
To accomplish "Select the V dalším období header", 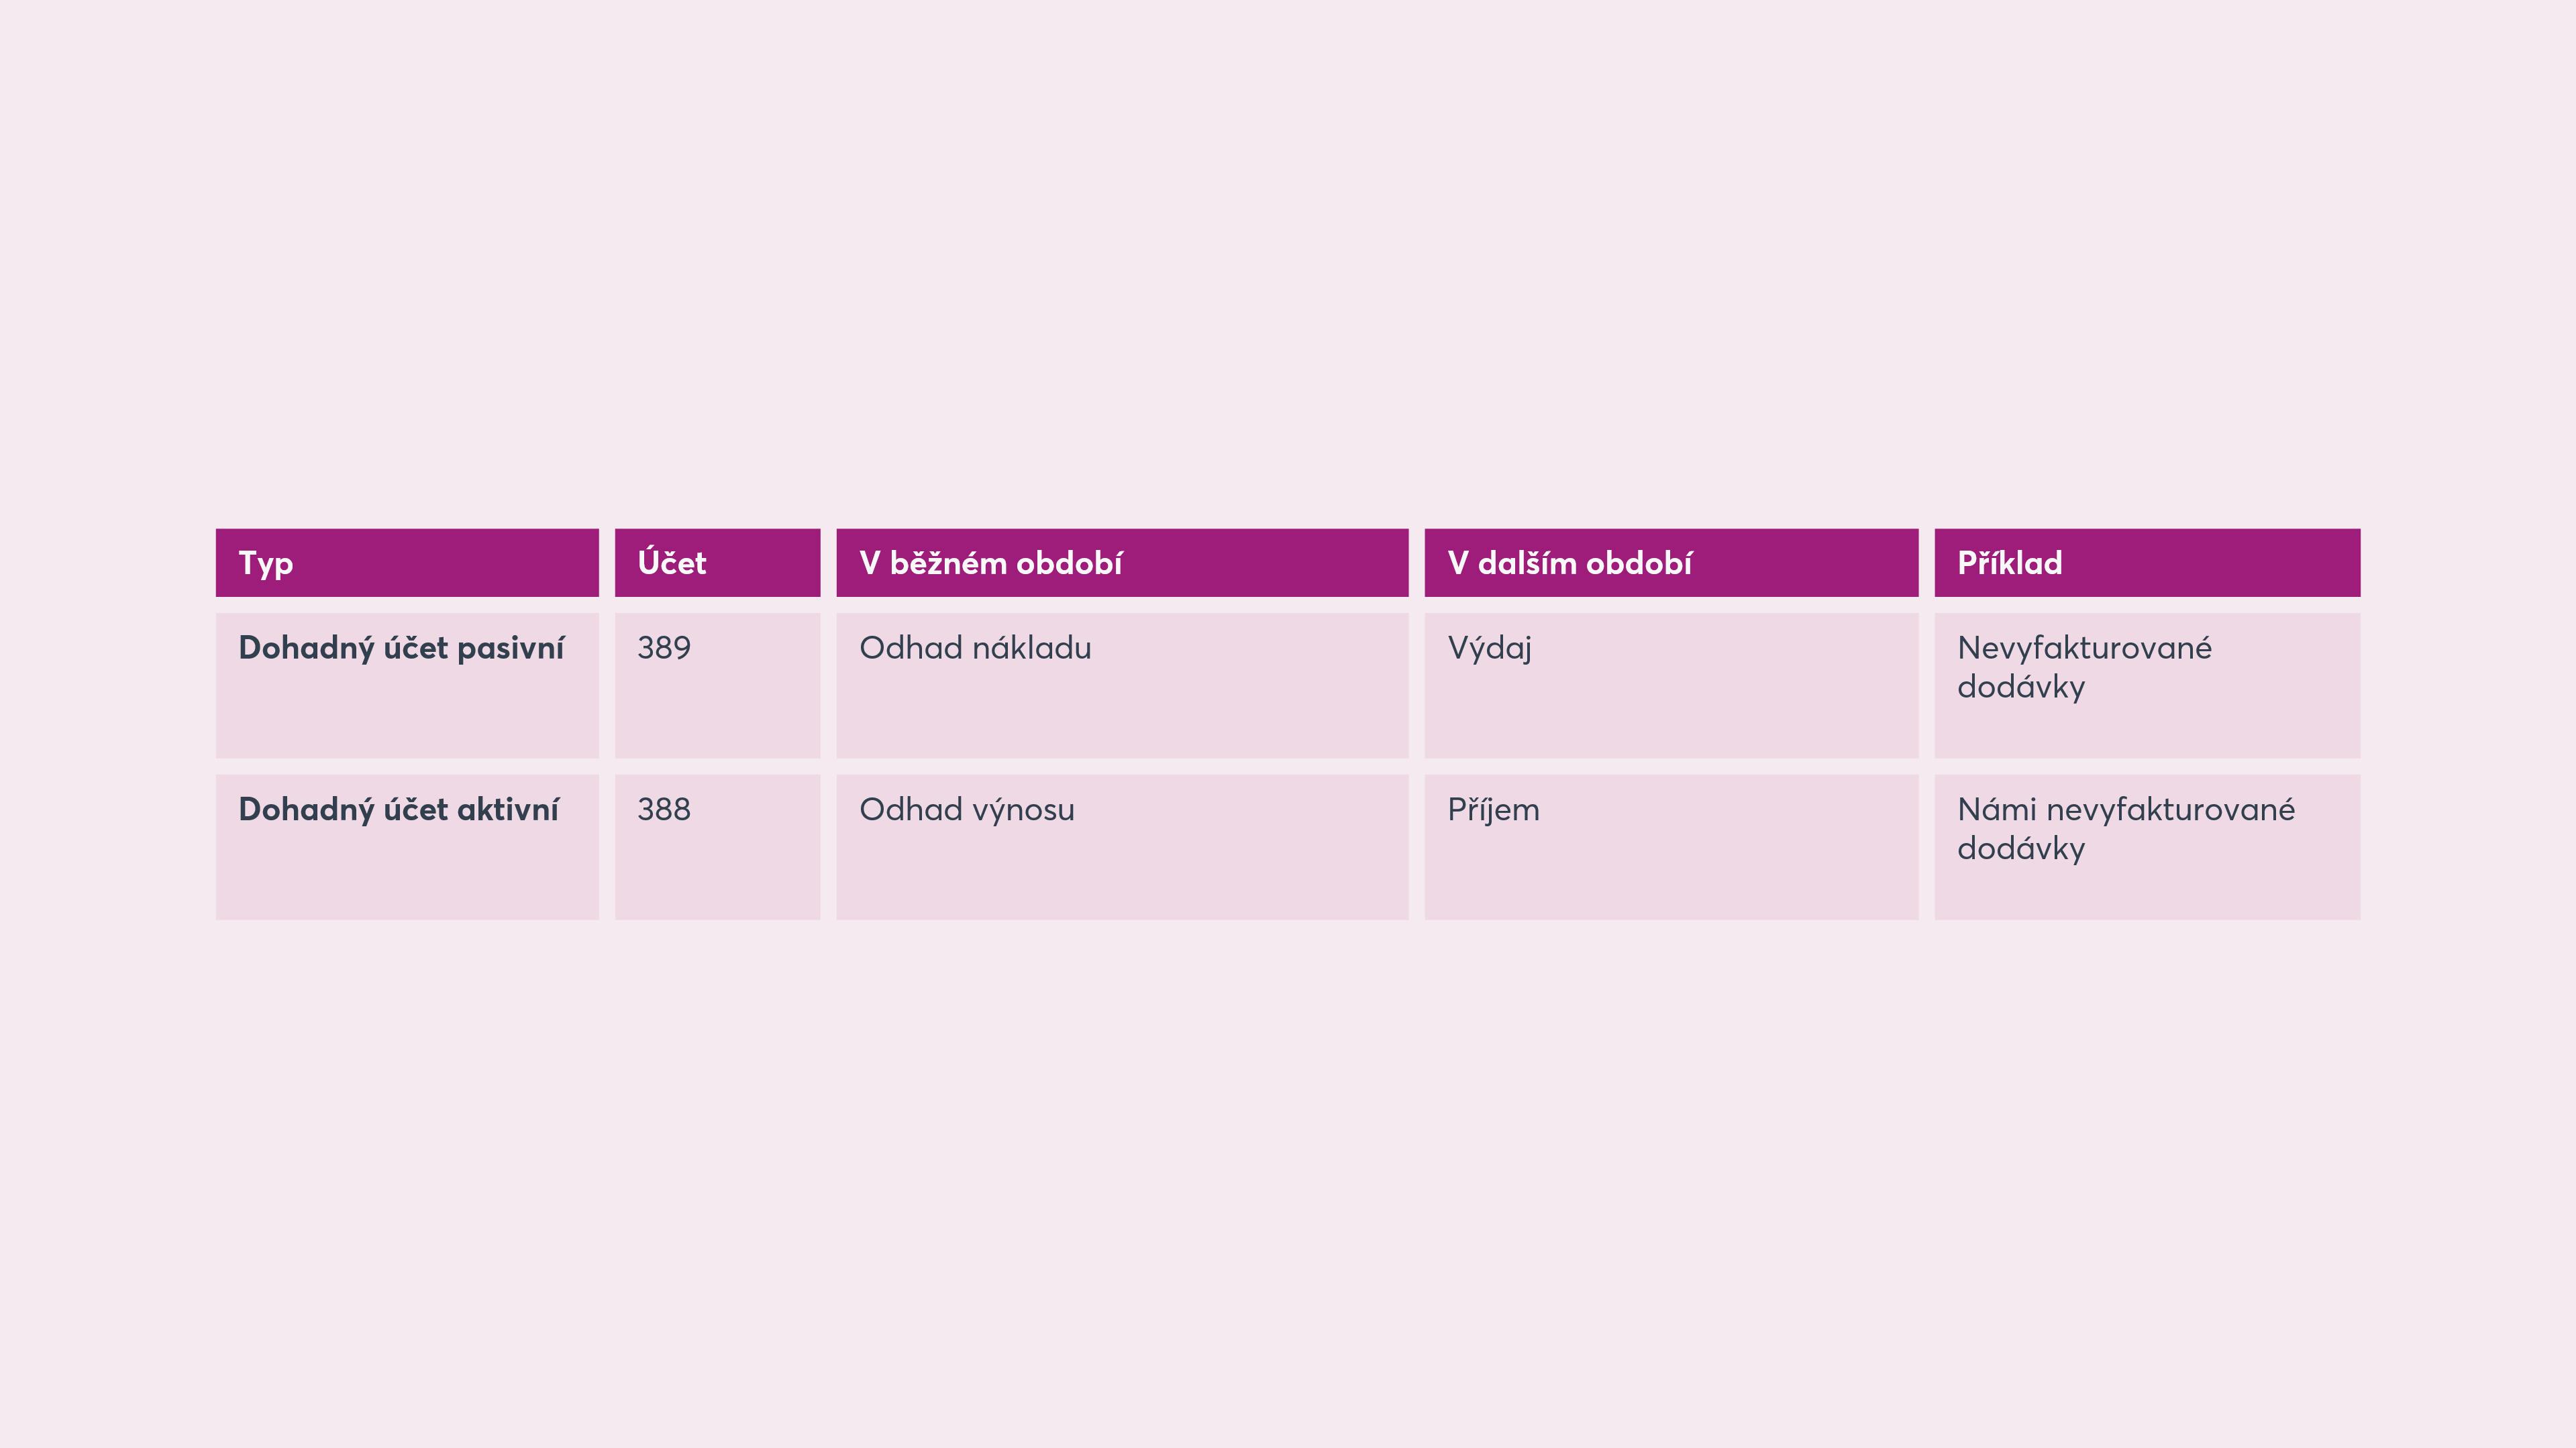I will click(x=1671, y=563).
